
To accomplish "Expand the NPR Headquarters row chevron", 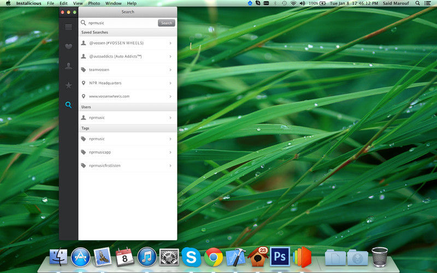I will tap(170, 83).
